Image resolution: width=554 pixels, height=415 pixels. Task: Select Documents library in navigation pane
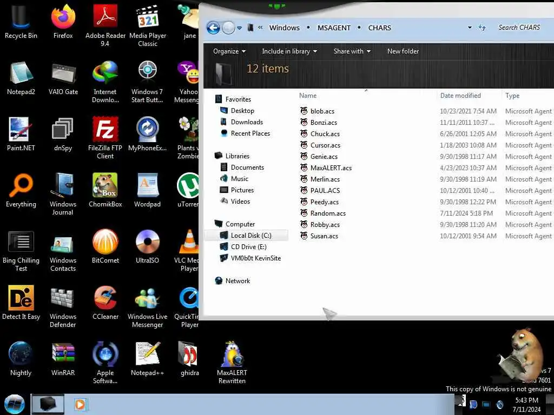[247, 168]
